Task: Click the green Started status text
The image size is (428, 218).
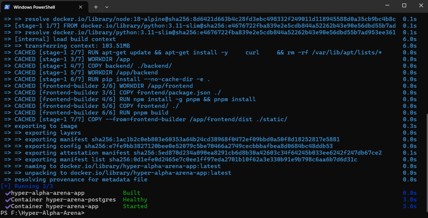Action: tap(135, 206)
